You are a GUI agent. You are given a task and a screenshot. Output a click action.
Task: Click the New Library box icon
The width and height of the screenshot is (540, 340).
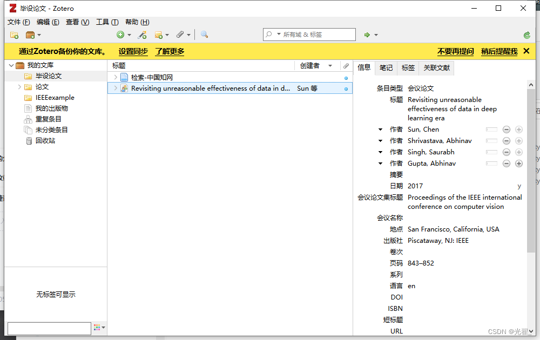pos(30,35)
